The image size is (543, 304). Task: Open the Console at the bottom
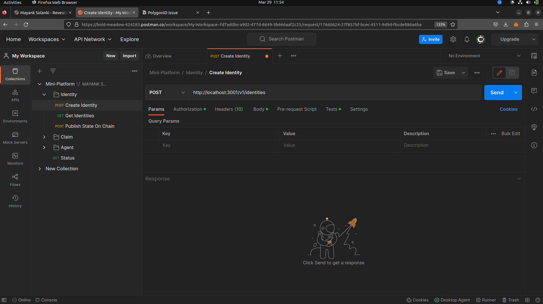click(49, 300)
